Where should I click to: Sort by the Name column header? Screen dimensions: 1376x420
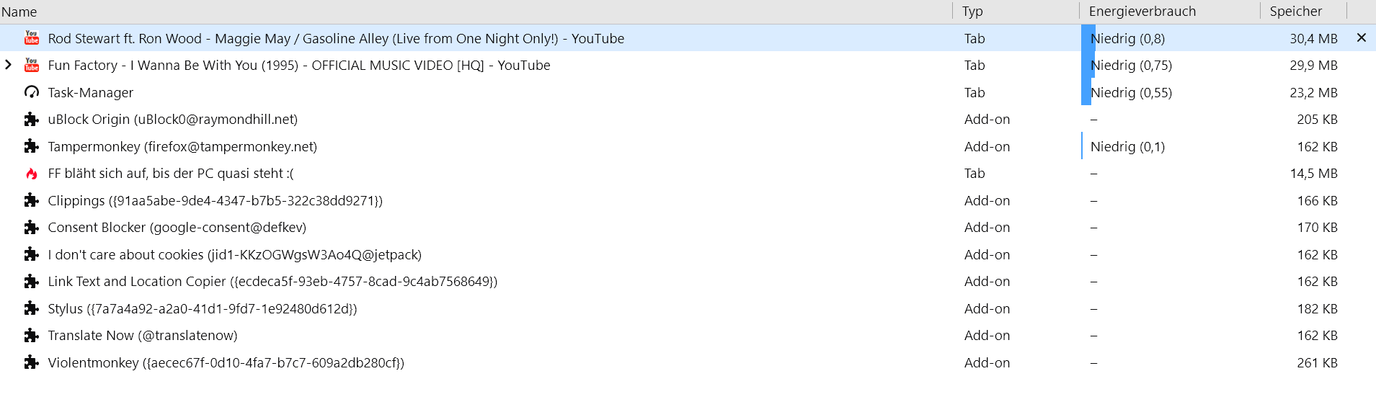19,12
